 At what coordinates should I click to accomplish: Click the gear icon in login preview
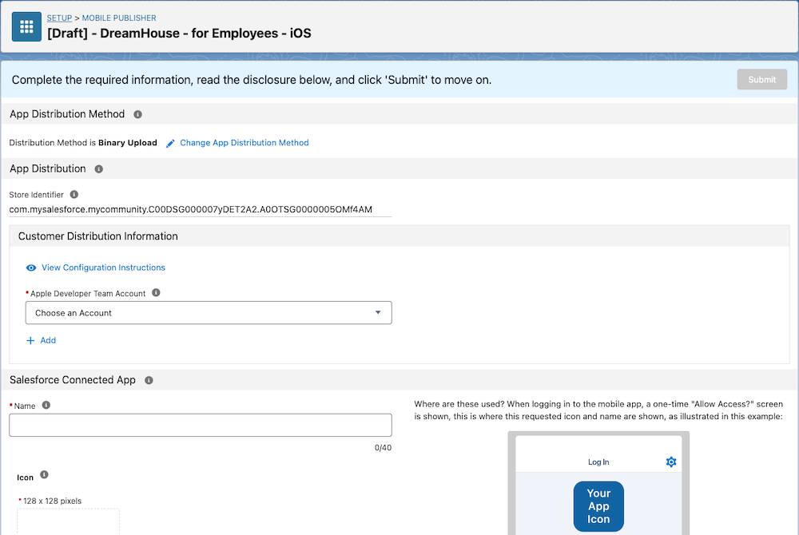671,462
